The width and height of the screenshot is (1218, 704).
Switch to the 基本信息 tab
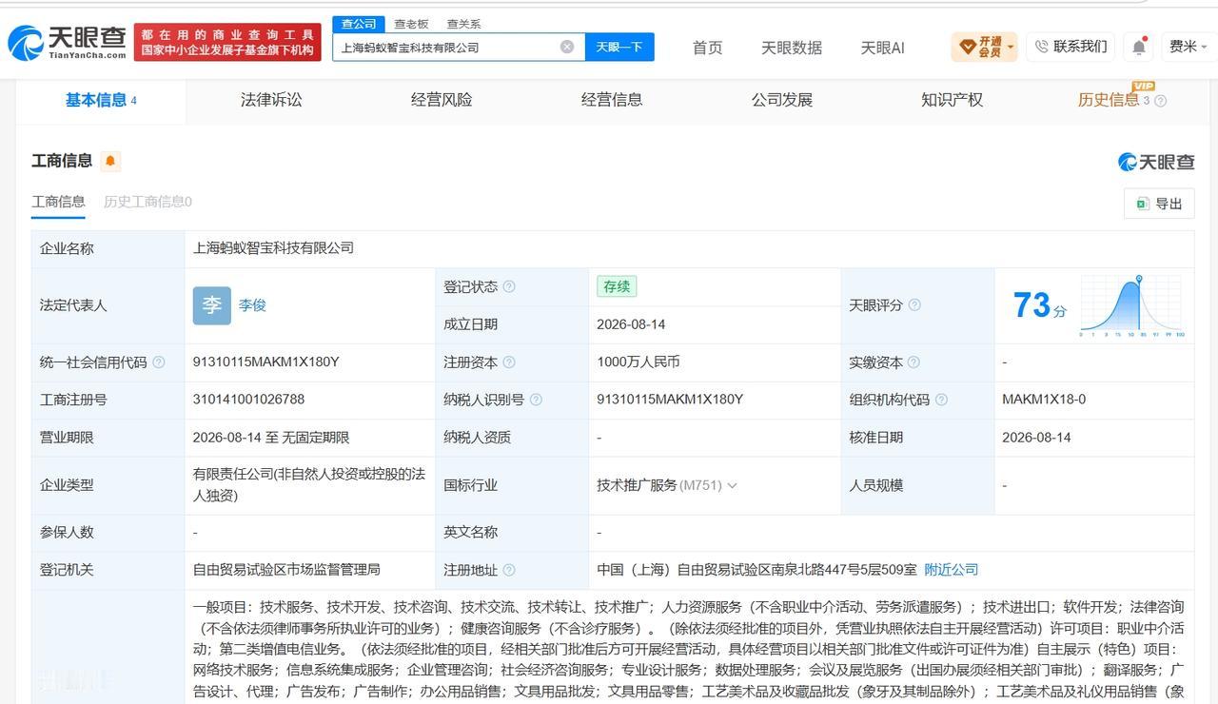click(x=100, y=100)
